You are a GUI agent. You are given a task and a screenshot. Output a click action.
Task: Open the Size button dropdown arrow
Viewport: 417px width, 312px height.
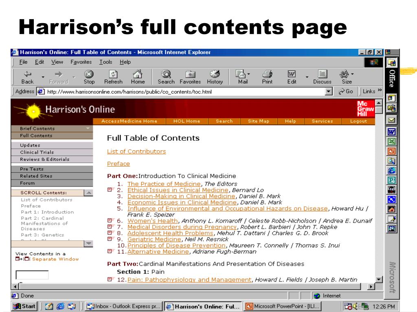[352, 74]
